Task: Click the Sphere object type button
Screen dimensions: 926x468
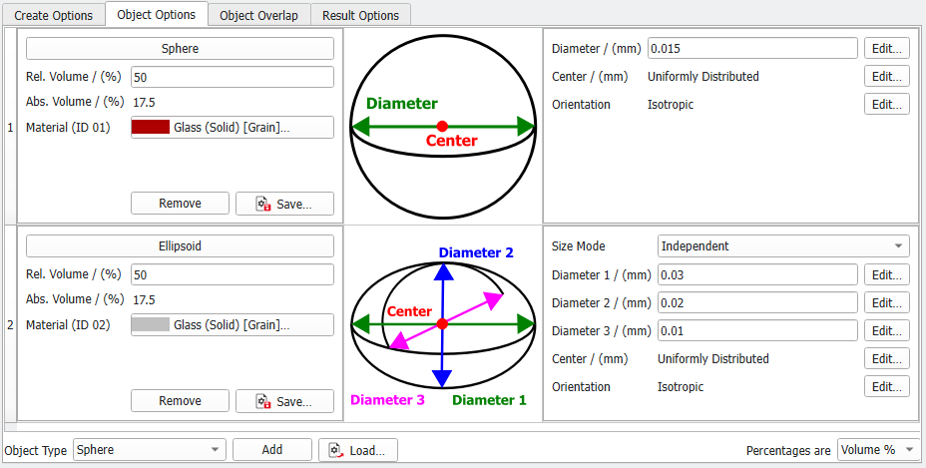Action: tap(181, 49)
